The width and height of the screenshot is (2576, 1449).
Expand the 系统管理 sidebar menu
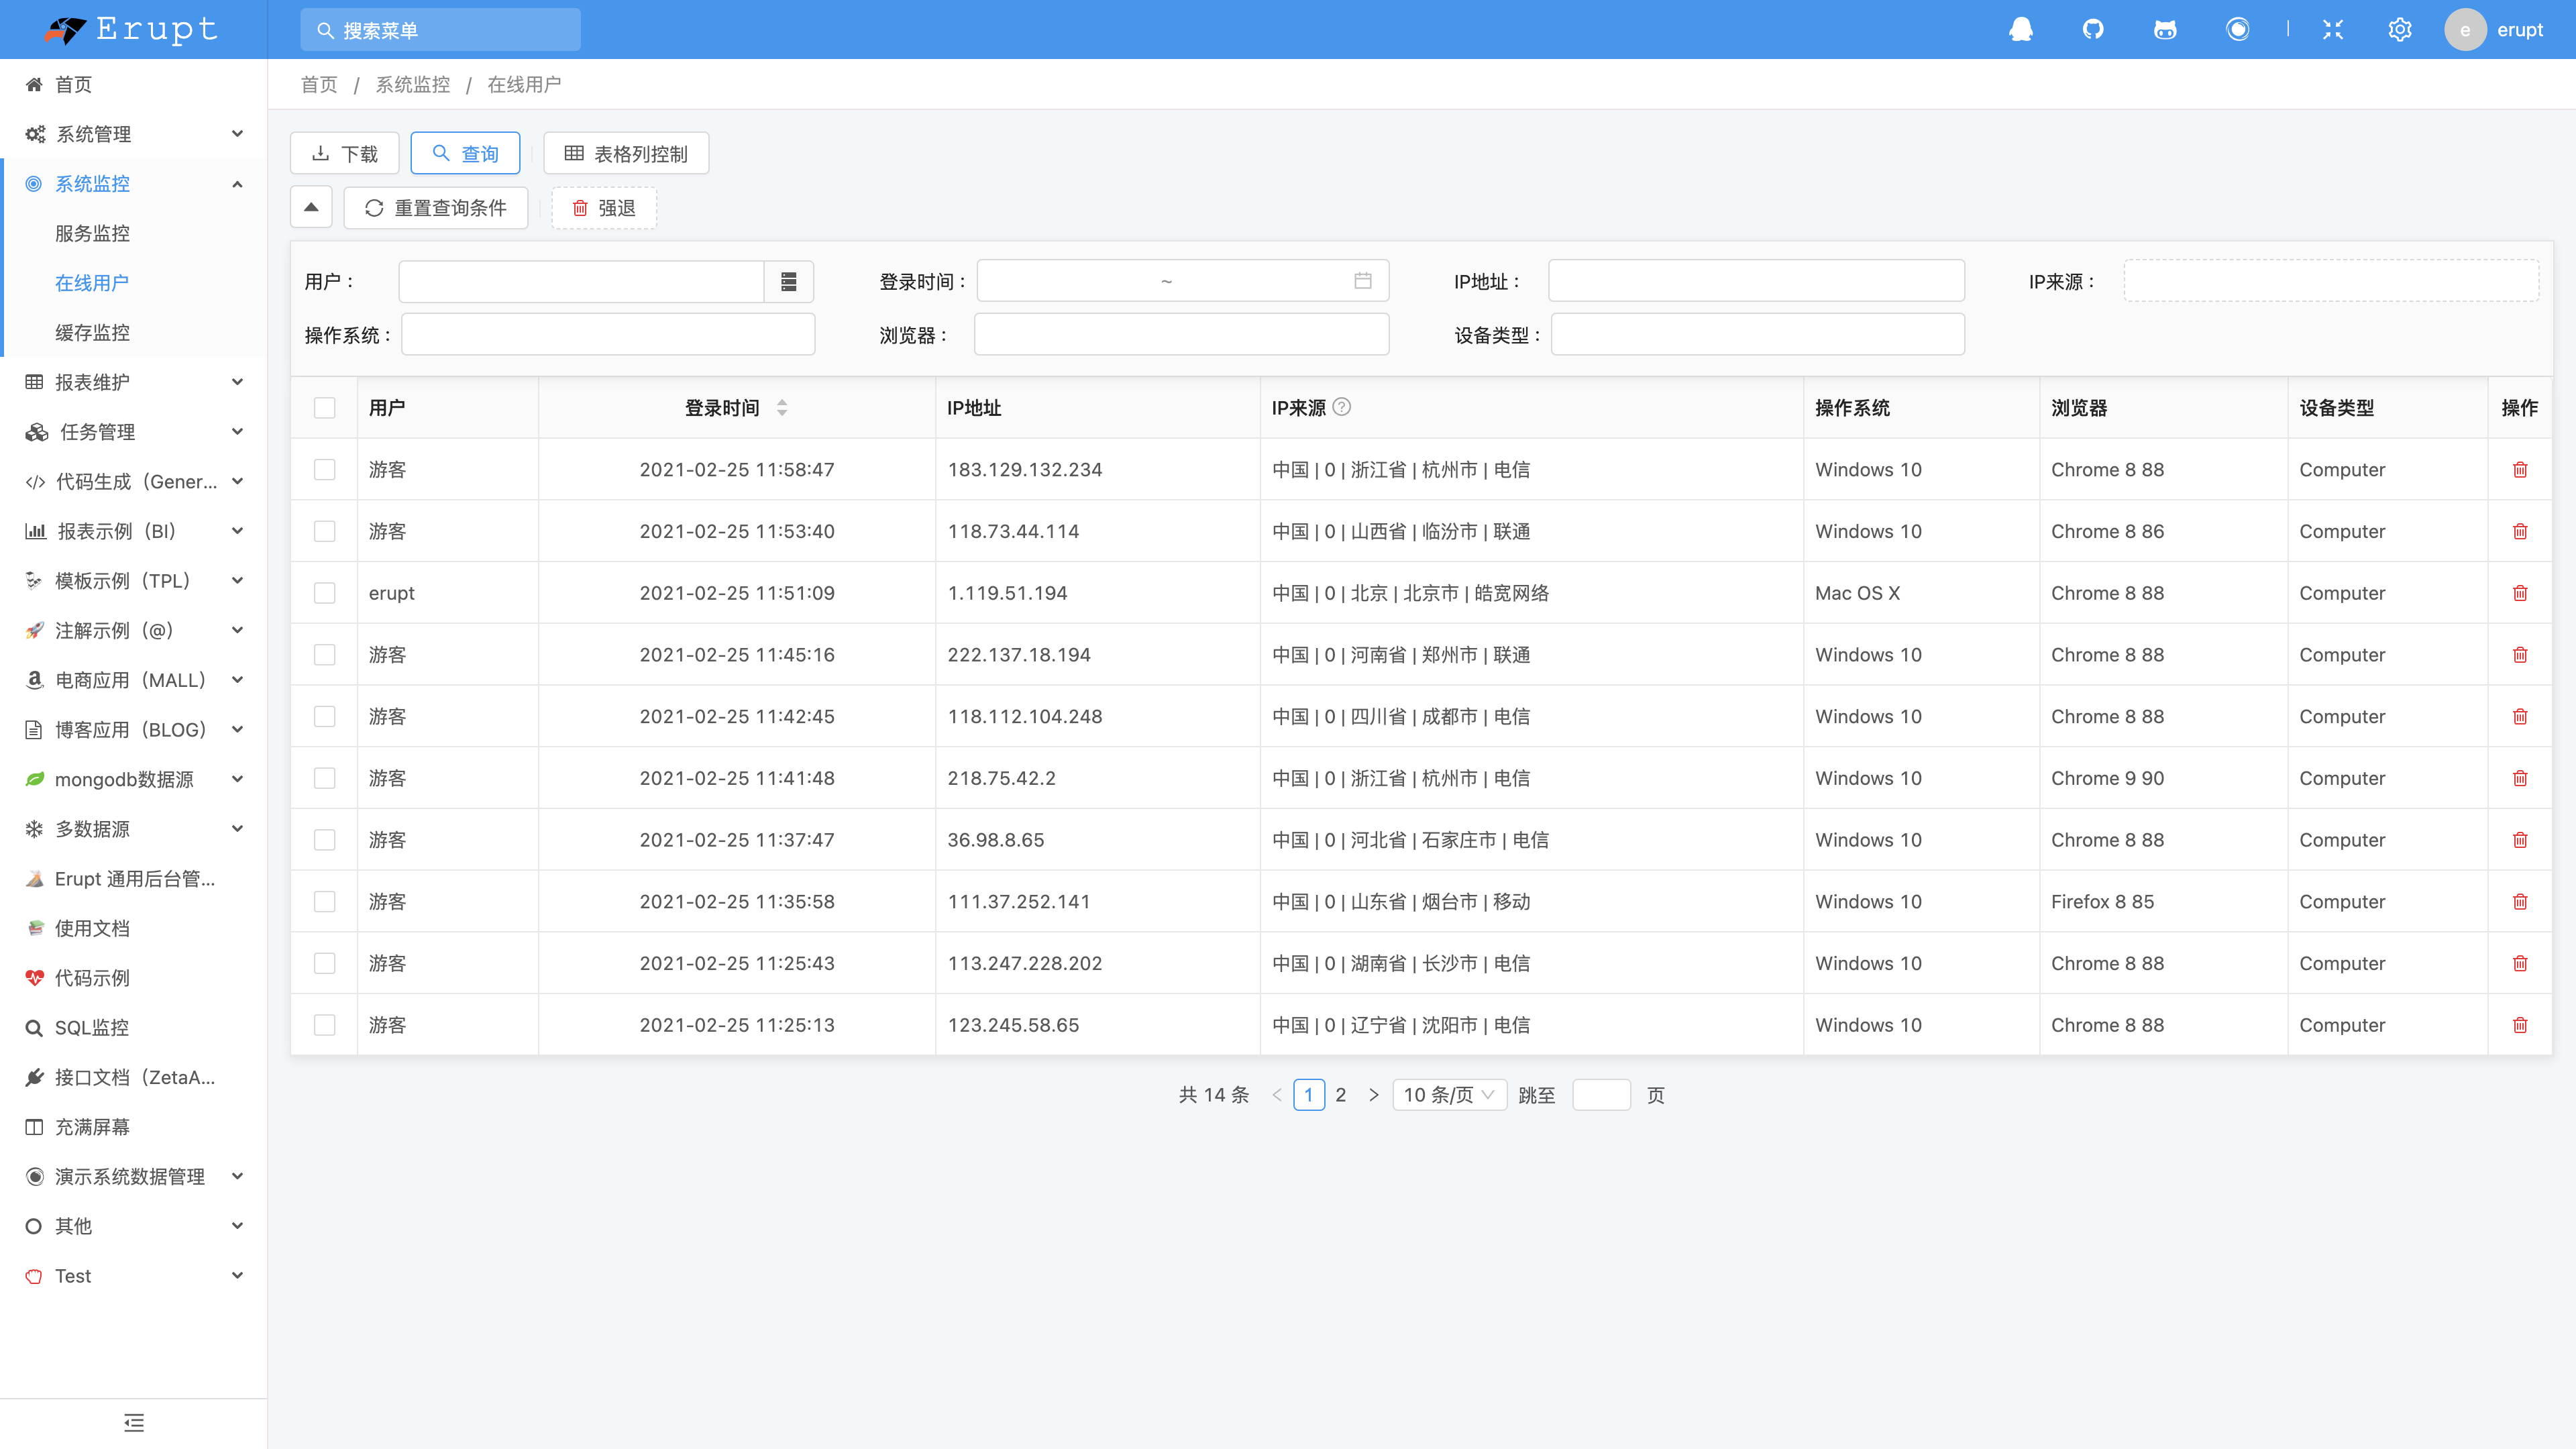pyautogui.click(x=134, y=134)
